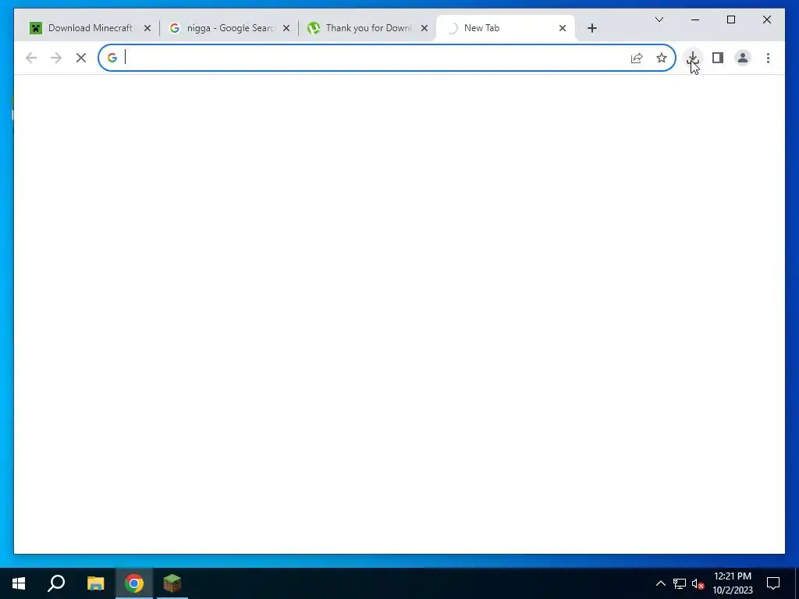Click the Minecraft grass block taskbar icon
The image size is (799, 599).
coord(172,583)
